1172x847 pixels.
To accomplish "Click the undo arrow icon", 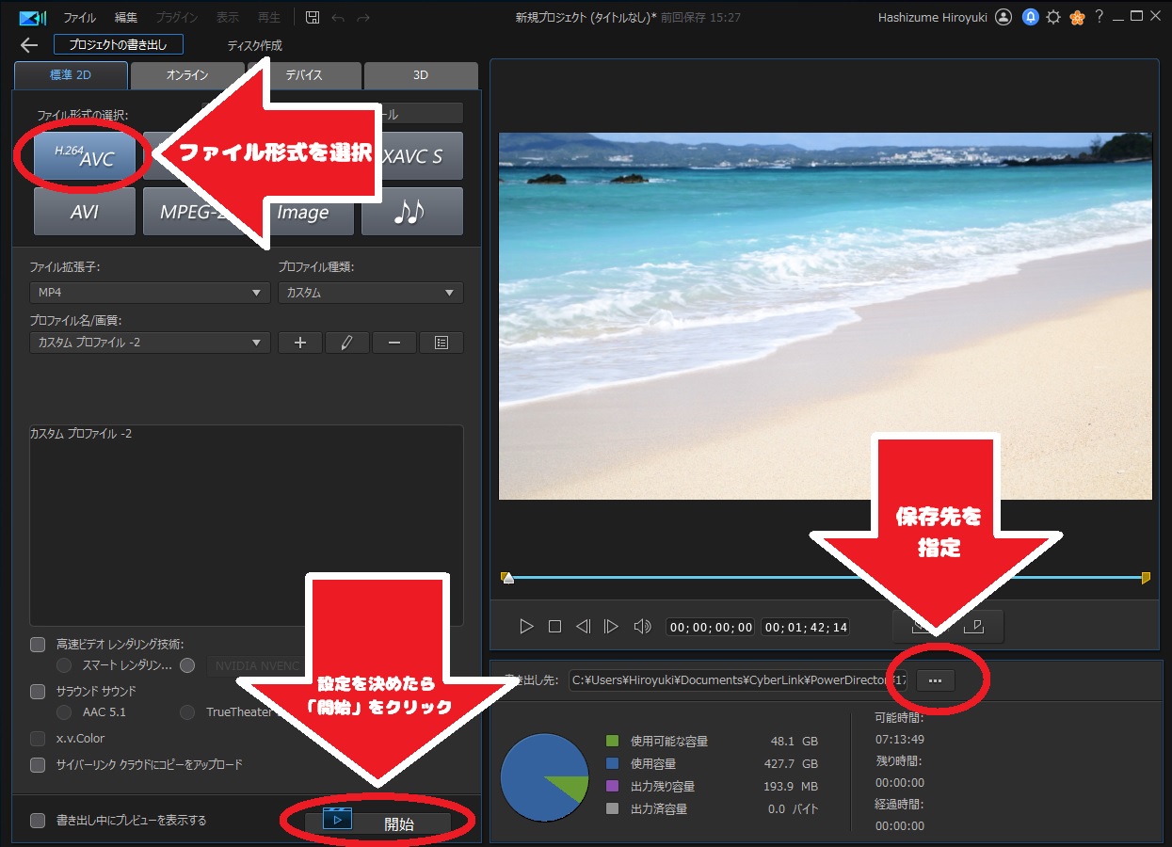I will pos(338,17).
